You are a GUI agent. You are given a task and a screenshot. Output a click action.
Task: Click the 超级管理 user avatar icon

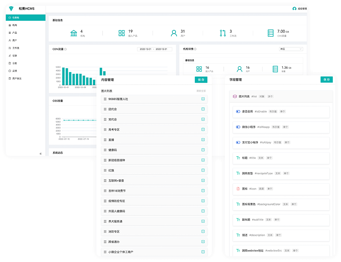click(x=294, y=8)
